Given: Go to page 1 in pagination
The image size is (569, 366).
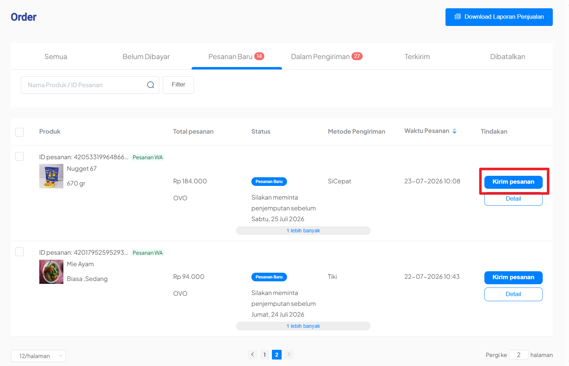Looking at the screenshot, I should (265, 354).
